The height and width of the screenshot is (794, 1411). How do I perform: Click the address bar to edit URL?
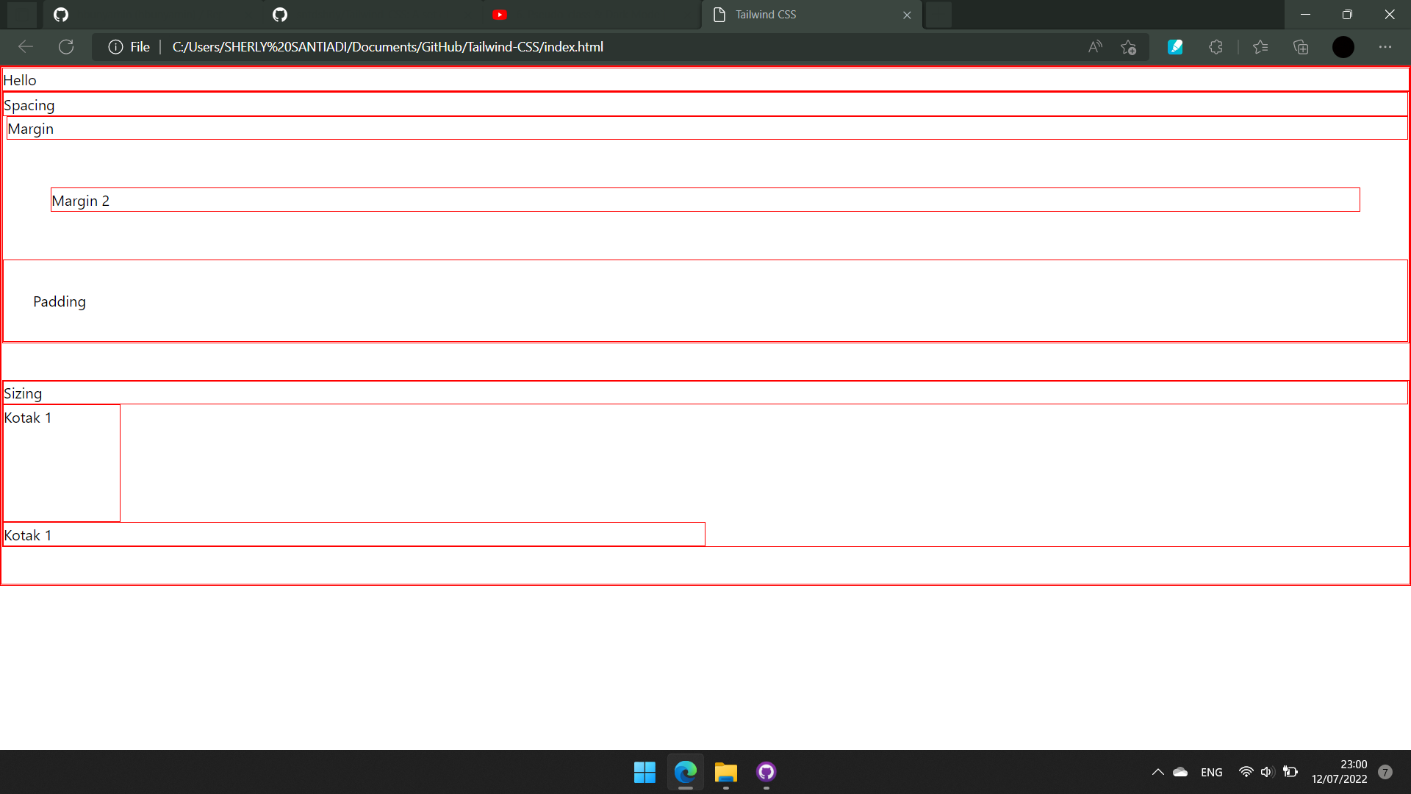[x=514, y=46]
